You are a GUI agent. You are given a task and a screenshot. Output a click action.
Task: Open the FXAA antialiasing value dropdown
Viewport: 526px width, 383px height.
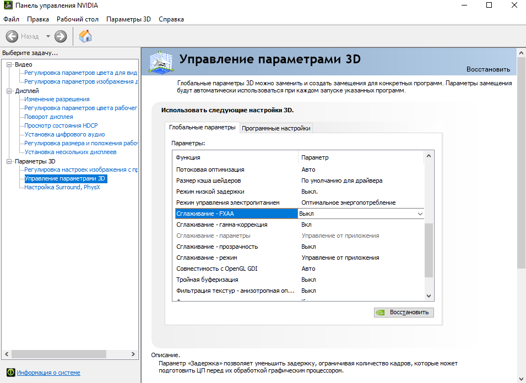(420, 214)
